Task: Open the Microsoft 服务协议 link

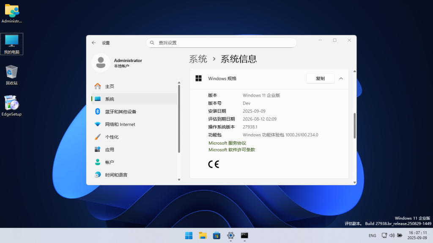Action: pyautogui.click(x=227, y=143)
